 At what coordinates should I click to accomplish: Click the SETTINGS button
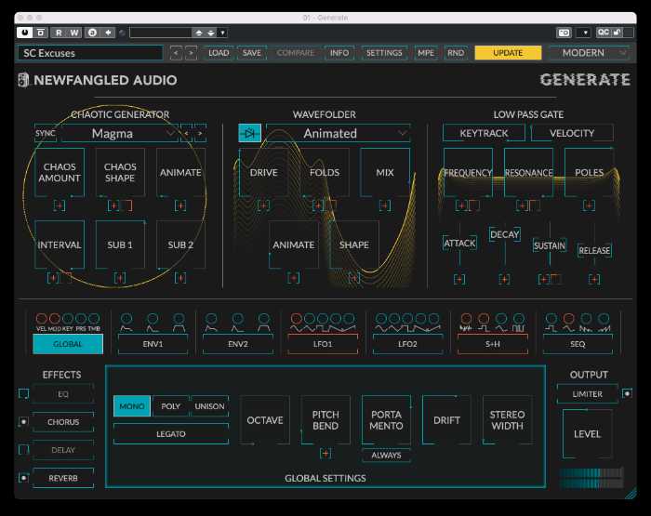(384, 53)
